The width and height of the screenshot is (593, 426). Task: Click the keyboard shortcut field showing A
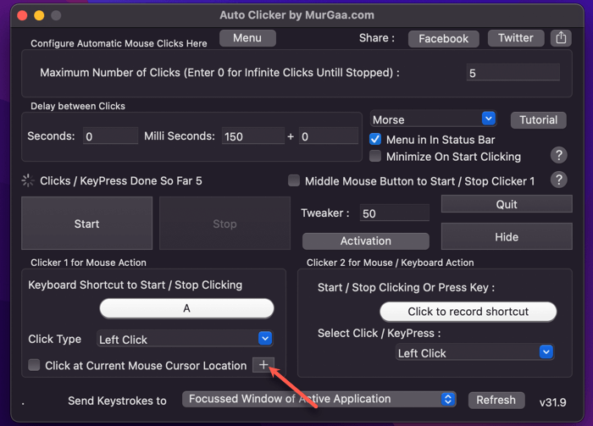[186, 308]
